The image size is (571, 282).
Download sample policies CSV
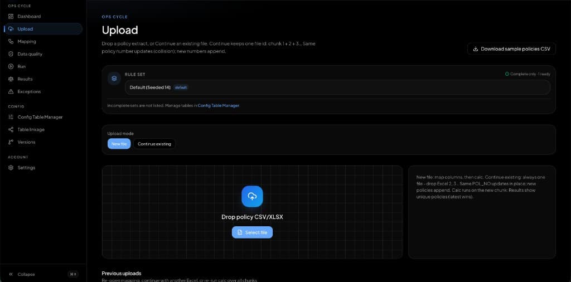tap(511, 48)
